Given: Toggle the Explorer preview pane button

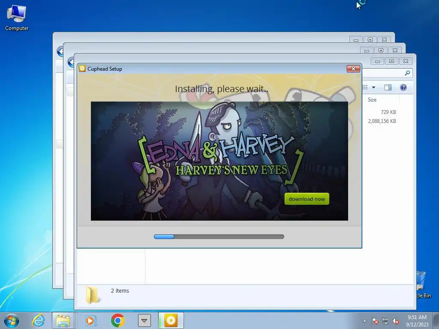Looking at the screenshot, I should pyautogui.click(x=388, y=87).
